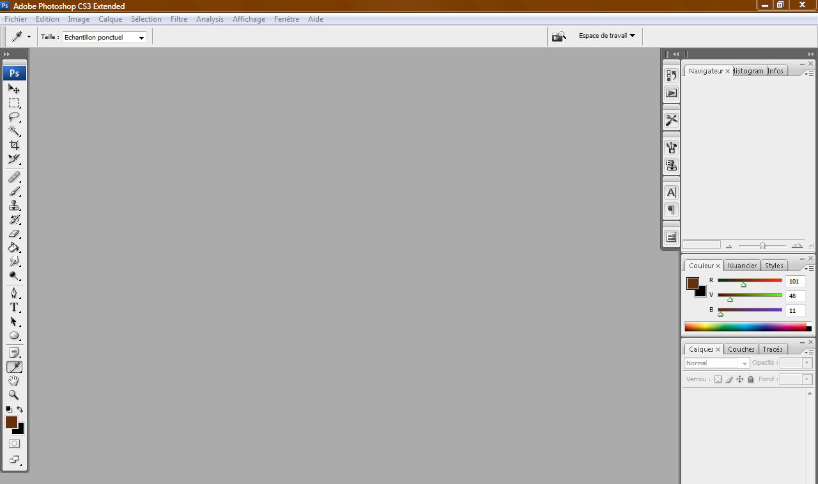Open the Opacité slider arrow
The image size is (818, 484).
tap(807, 363)
